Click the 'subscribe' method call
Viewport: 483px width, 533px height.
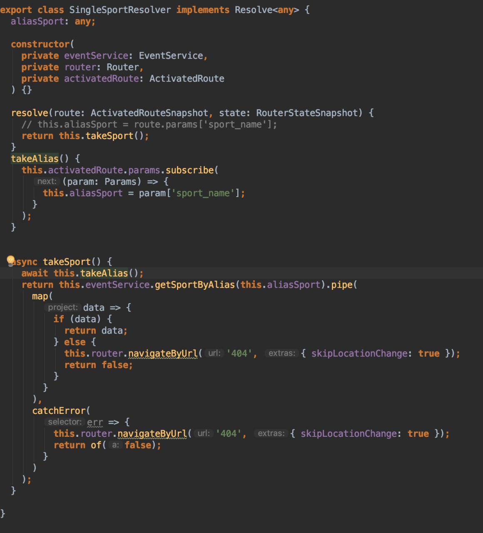pos(189,170)
